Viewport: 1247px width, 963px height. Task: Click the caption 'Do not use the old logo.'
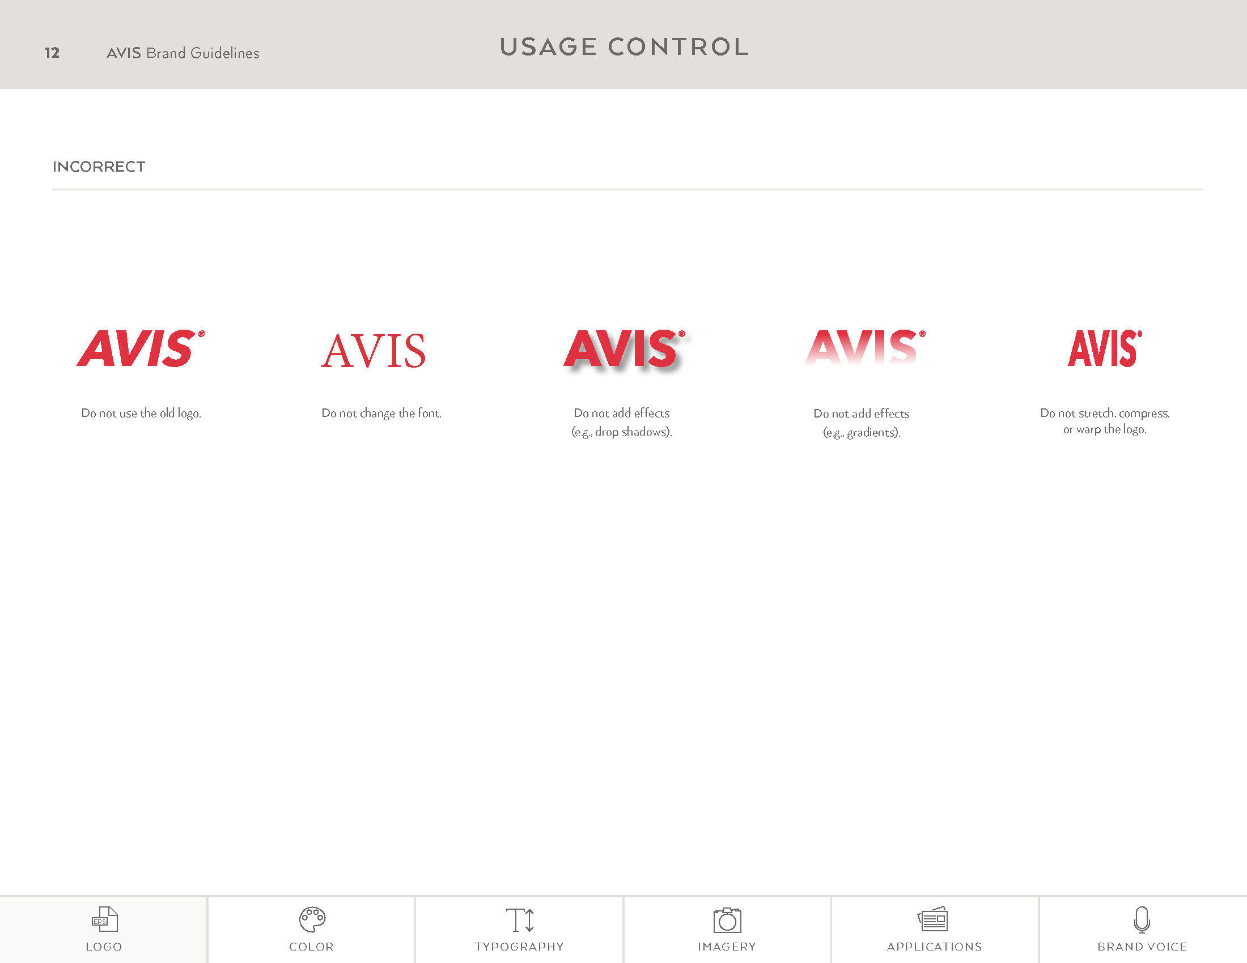coord(141,413)
